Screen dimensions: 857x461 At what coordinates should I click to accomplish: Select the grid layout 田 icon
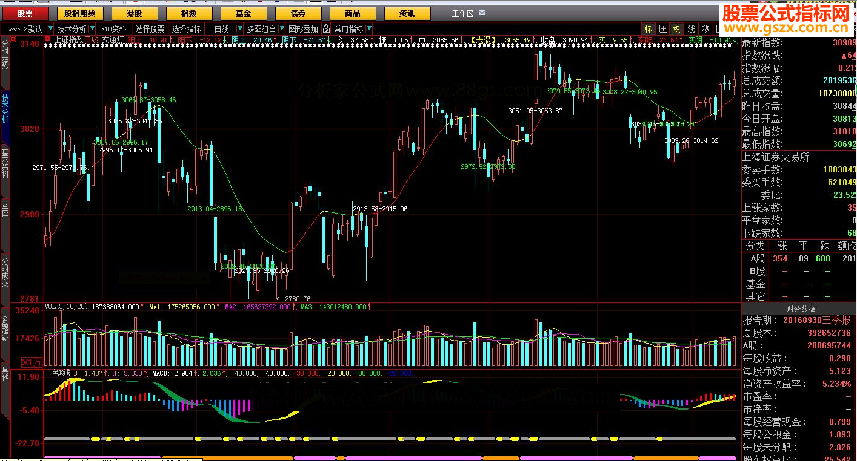(x=663, y=28)
